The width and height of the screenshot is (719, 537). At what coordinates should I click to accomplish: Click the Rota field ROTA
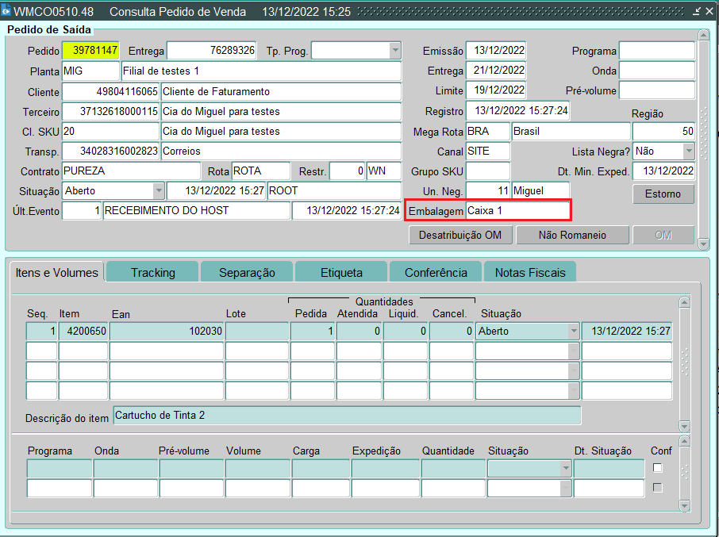coord(261,171)
